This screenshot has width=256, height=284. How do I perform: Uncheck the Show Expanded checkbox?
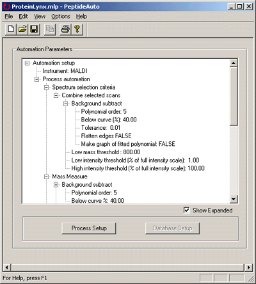pyautogui.click(x=186, y=210)
